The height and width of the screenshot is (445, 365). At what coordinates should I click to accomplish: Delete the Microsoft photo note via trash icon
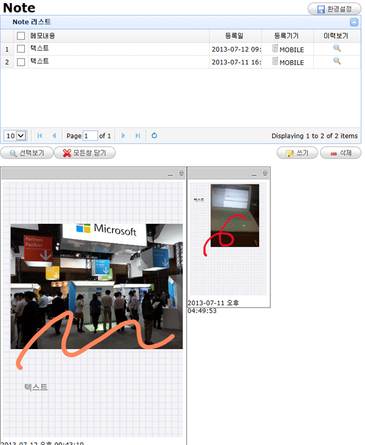(x=181, y=173)
